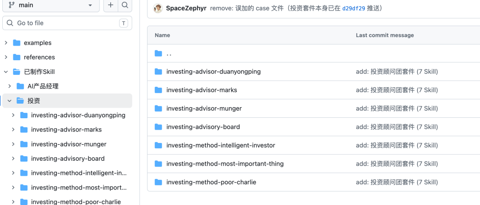
Task: Click the Go to file search field
Action: tap(67, 23)
